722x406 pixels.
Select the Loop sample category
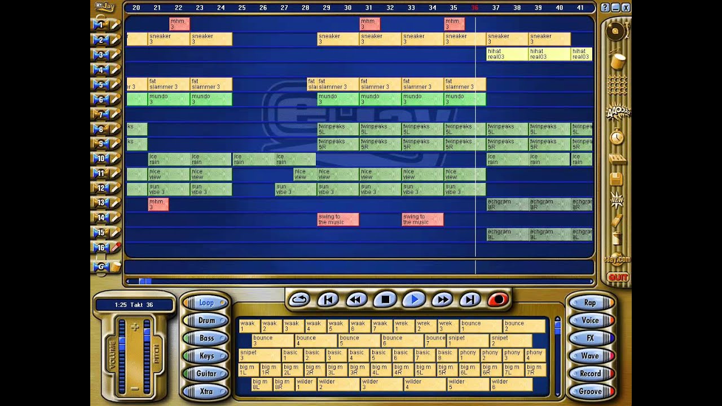click(205, 303)
